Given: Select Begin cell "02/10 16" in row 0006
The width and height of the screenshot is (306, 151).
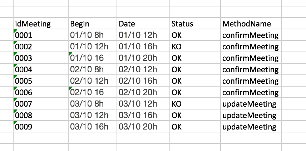Looking at the screenshot, I should tap(87, 92).
